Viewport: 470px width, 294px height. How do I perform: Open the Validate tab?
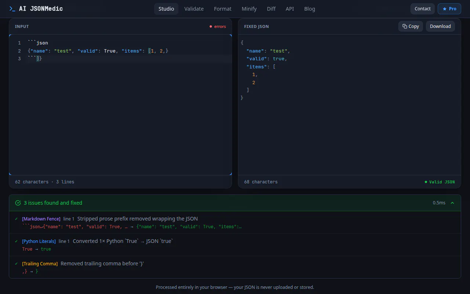pyautogui.click(x=194, y=9)
